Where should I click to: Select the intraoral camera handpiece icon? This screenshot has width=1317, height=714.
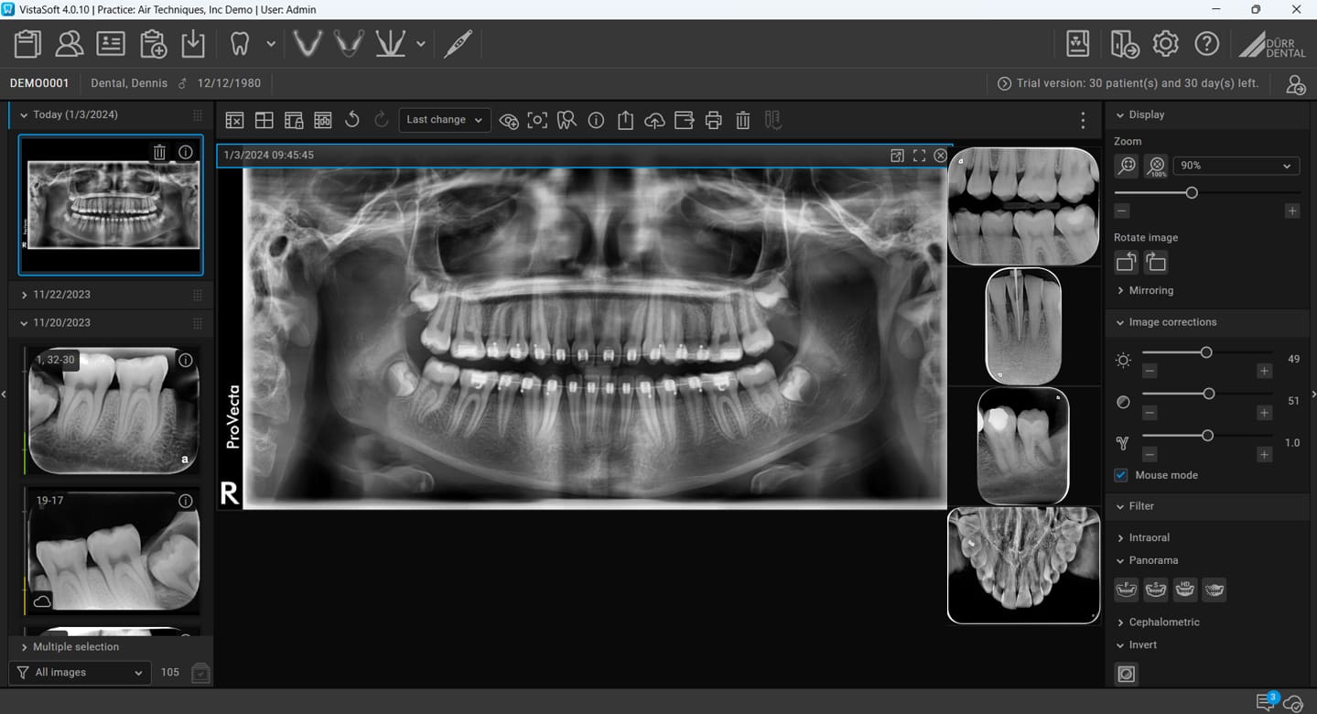point(458,43)
